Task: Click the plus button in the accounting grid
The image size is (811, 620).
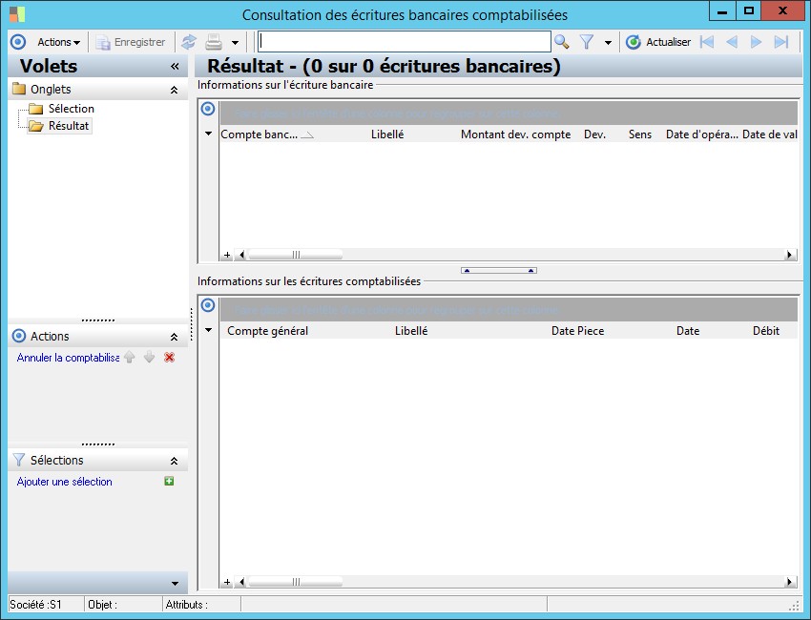Action: tap(227, 582)
